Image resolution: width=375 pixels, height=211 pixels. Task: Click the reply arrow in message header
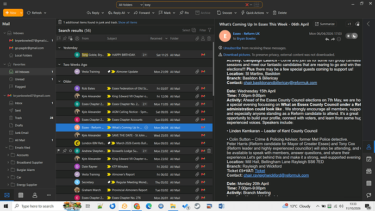(327, 39)
